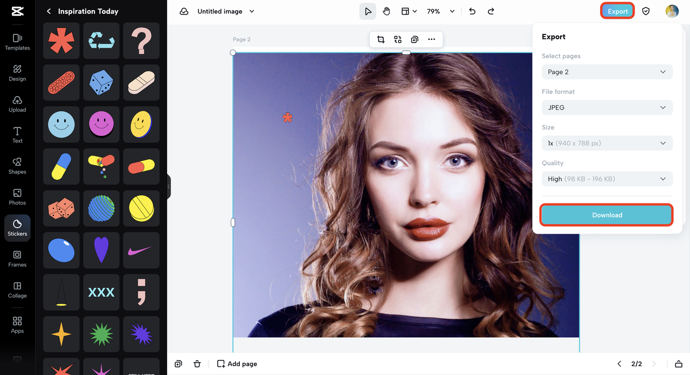Add the blue dice cube sticker

pos(101,83)
